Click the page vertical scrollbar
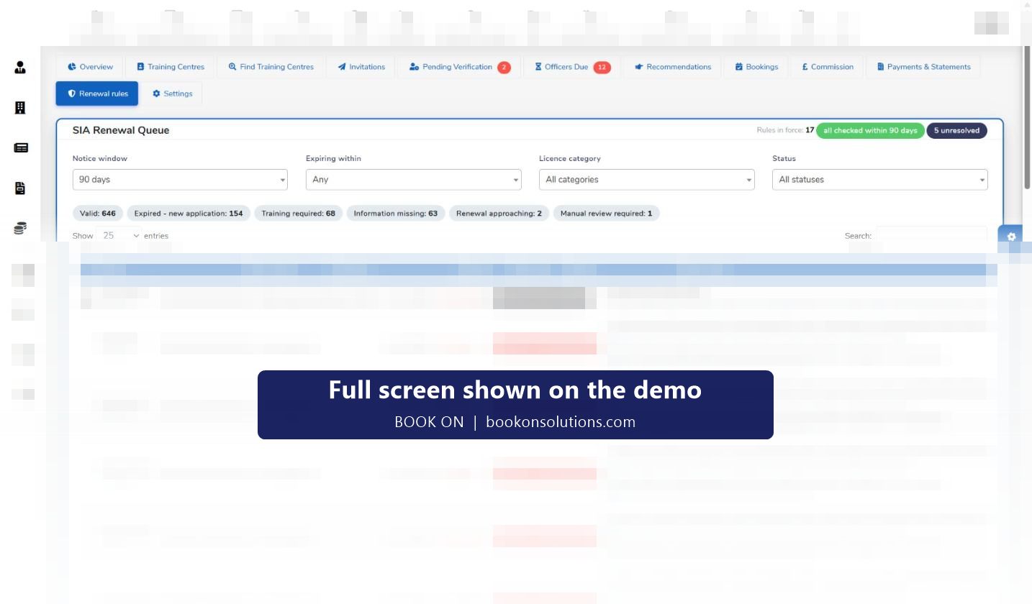The height and width of the screenshot is (604, 1032). pos(1027,119)
